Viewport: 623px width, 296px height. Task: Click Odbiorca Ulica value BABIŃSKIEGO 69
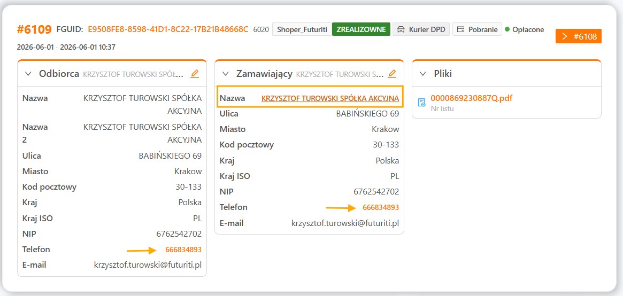(170, 156)
